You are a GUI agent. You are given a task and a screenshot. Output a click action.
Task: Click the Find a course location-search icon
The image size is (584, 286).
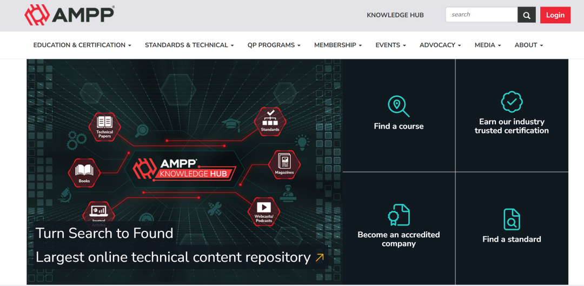(399, 106)
